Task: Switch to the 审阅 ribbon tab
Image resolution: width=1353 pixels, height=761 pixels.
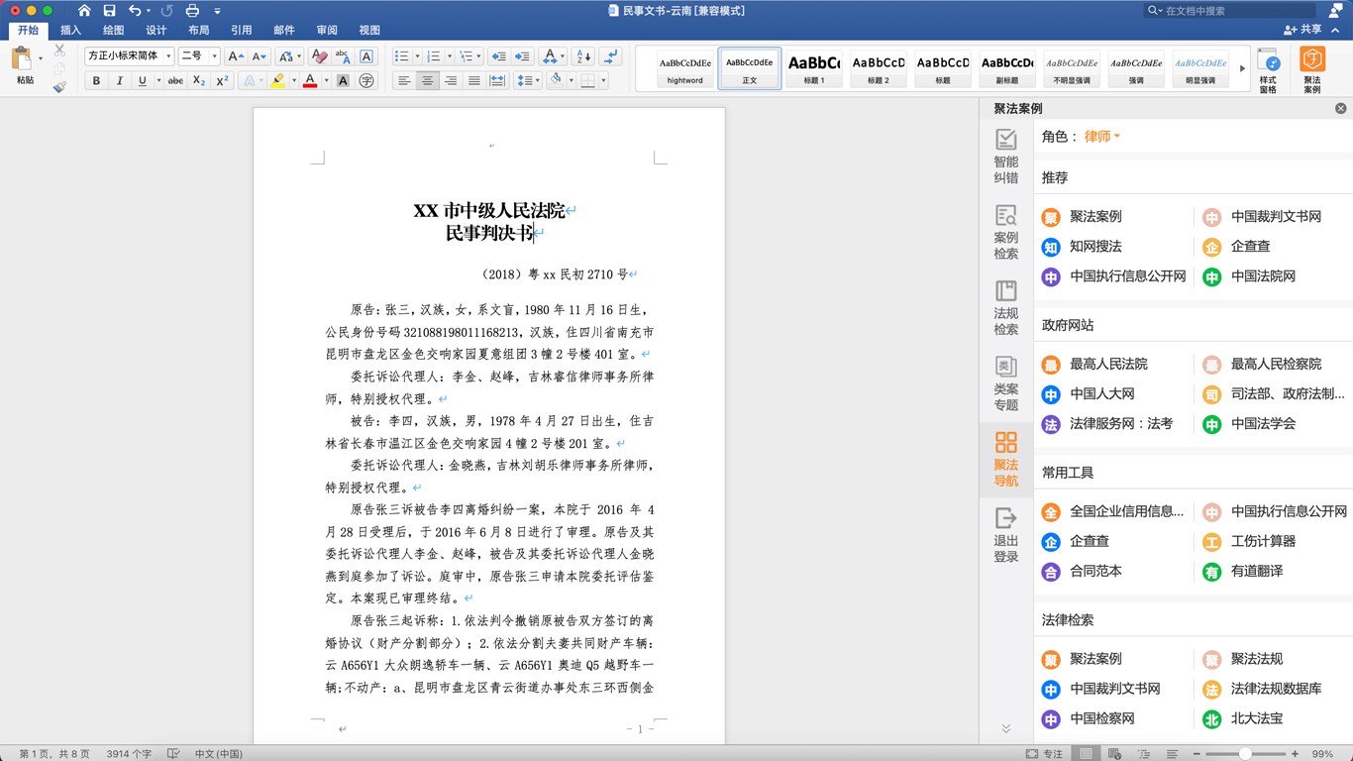Action: pyautogui.click(x=327, y=30)
